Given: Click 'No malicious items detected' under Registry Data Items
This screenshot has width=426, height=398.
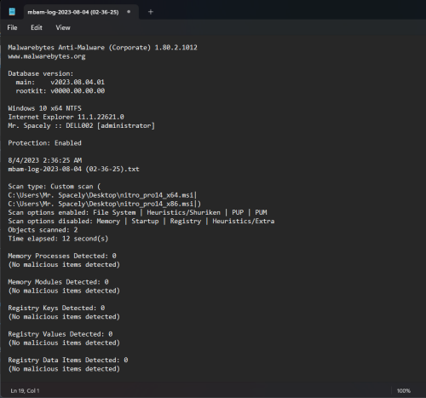Looking at the screenshot, I should coord(64,369).
